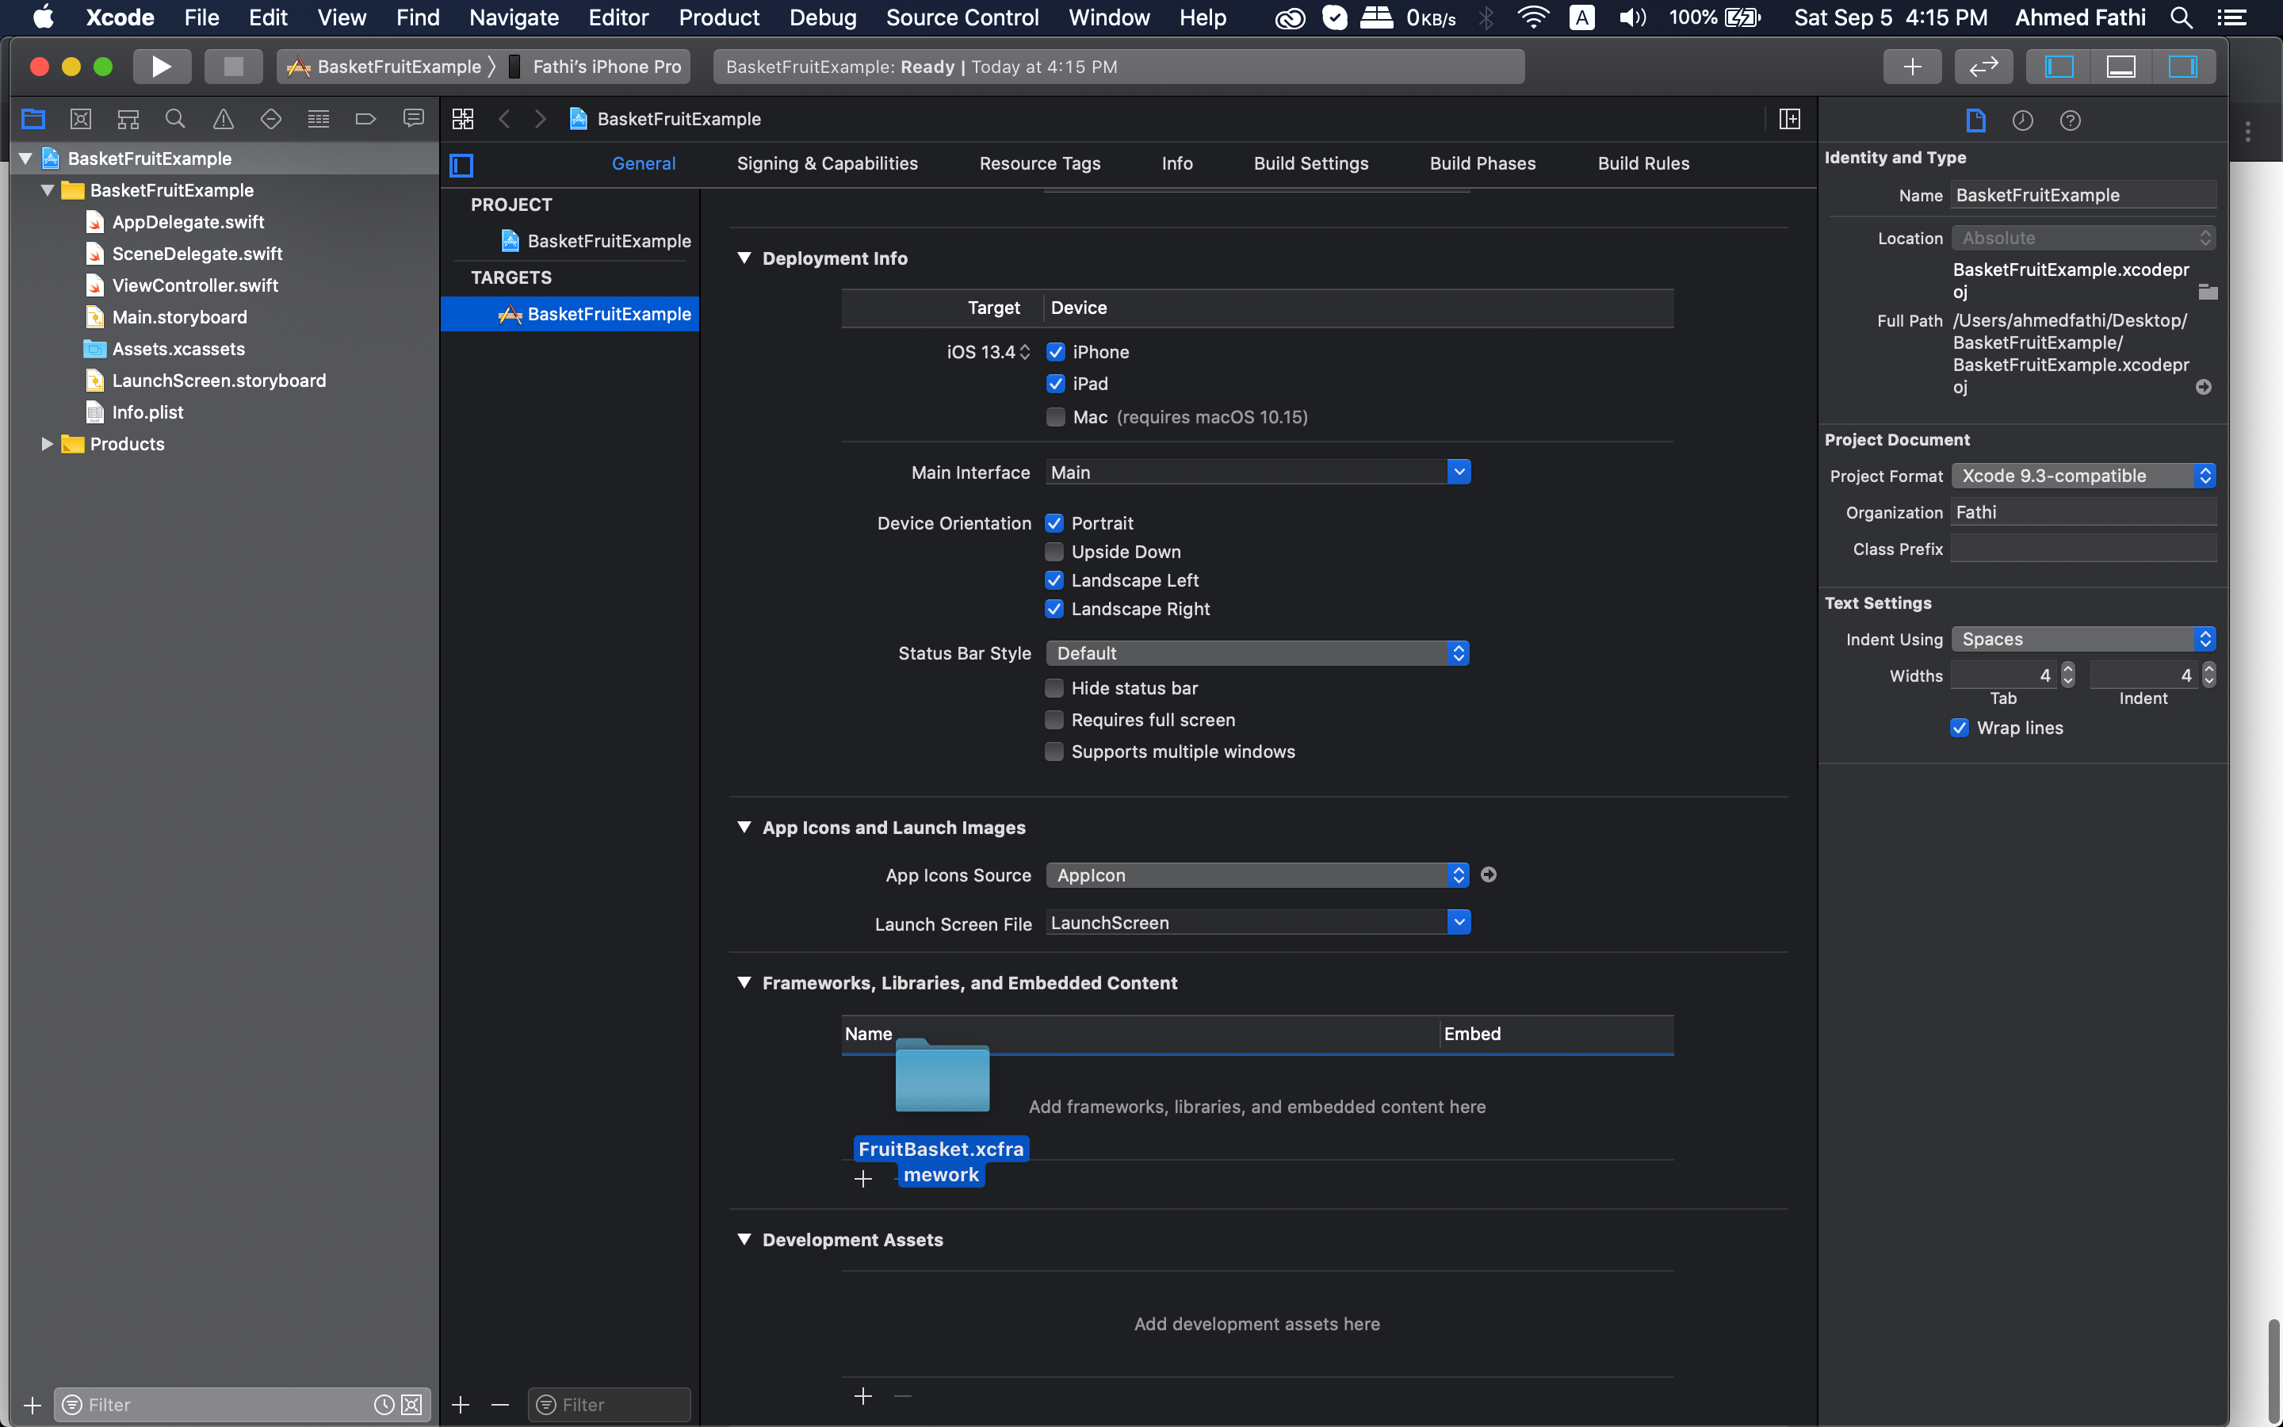Enable Mac device support checkbox

[1056, 416]
